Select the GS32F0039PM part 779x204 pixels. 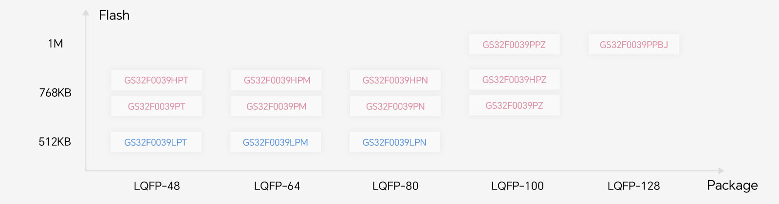276,106
